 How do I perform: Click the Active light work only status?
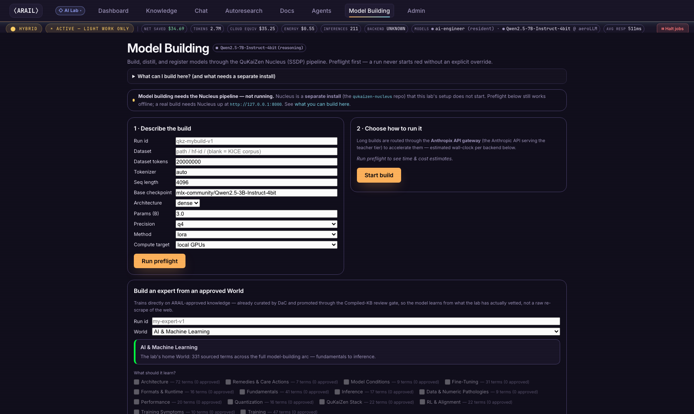[90, 29]
